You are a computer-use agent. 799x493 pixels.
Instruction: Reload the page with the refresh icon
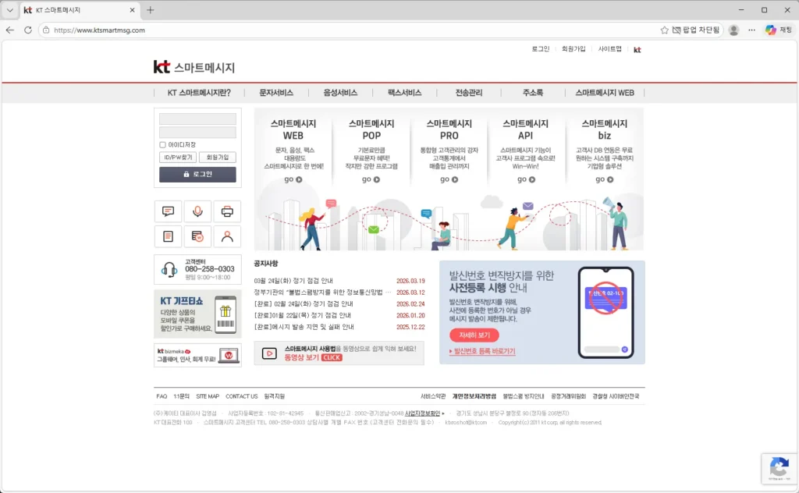28,30
